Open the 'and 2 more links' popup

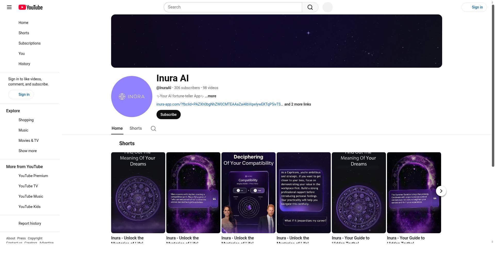pyautogui.click(x=298, y=104)
